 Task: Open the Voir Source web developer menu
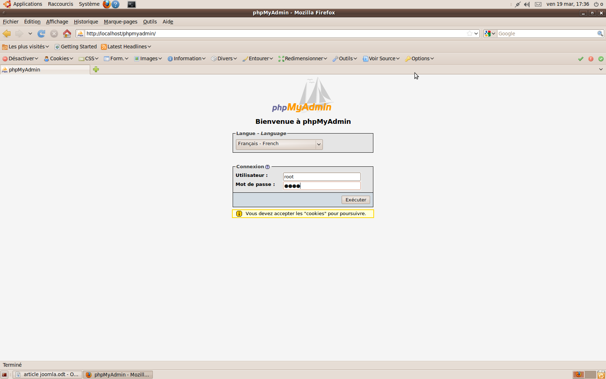[x=381, y=58]
